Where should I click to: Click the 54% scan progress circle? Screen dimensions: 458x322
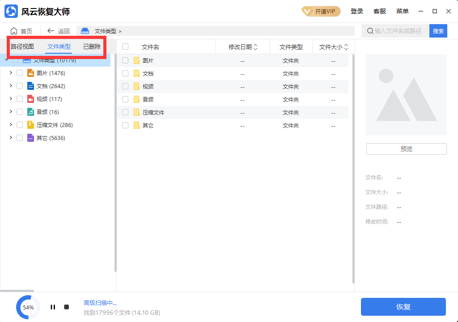click(28, 307)
